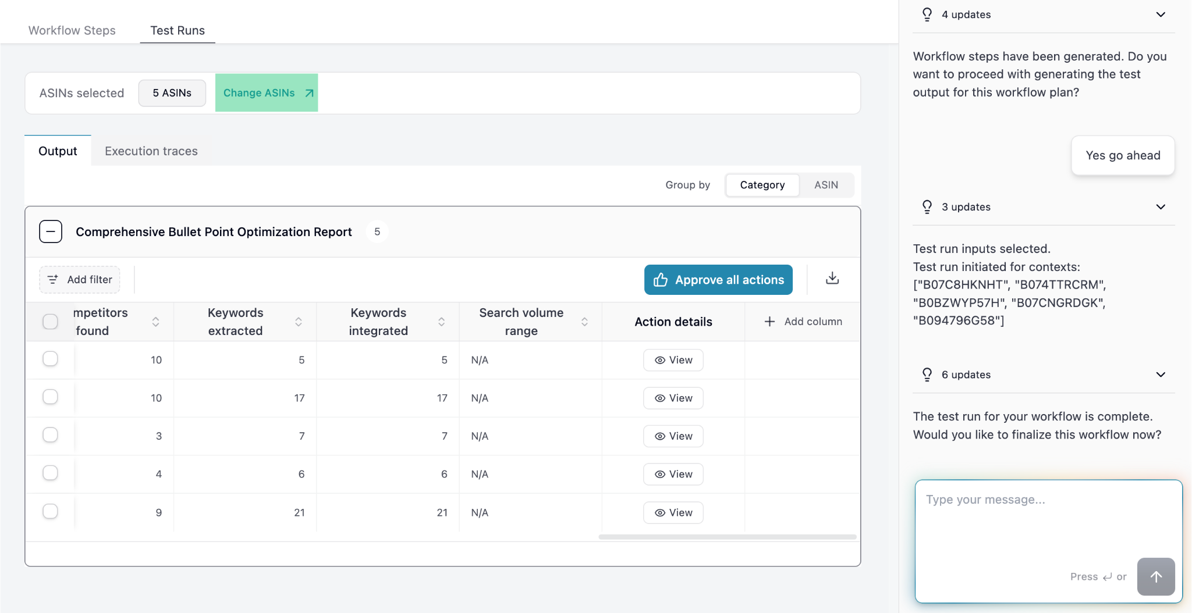Open the Test Runs tab
Screen dimensions: 1192x613
pyautogui.click(x=178, y=30)
